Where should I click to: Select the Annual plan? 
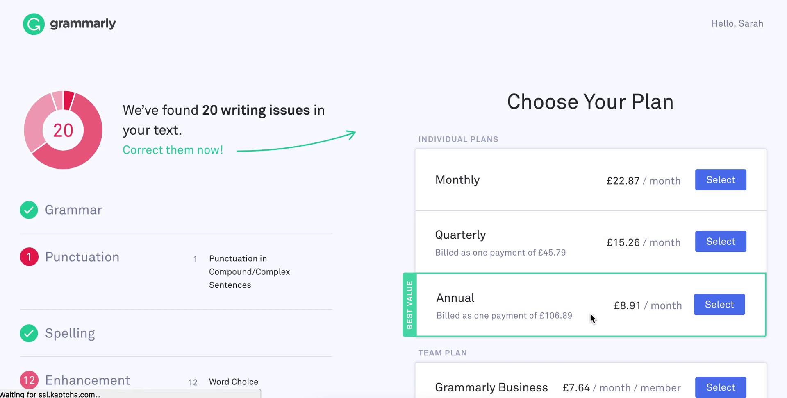click(719, 305)
